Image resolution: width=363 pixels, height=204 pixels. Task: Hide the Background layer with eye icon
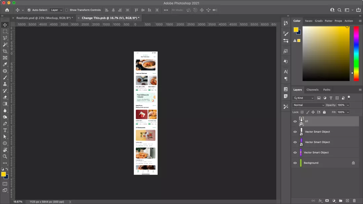coord(295,163)
